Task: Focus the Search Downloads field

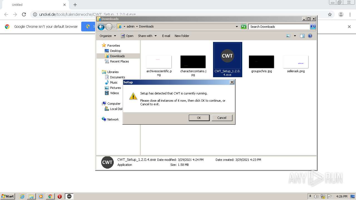Action: [279, 27]
